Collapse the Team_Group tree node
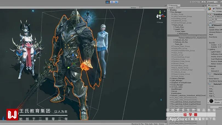Screen dimensions: 222x125 coord(172,25)
